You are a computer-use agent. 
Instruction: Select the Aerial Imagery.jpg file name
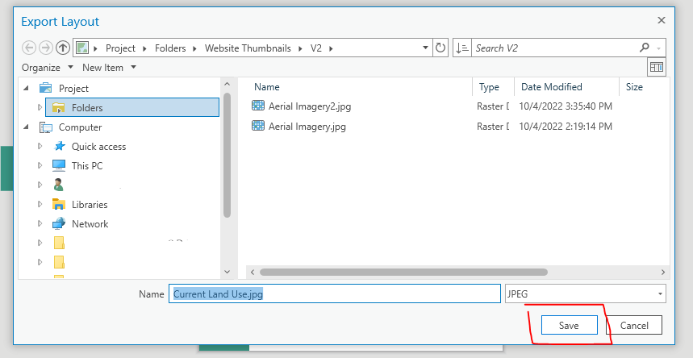[307, 127]
